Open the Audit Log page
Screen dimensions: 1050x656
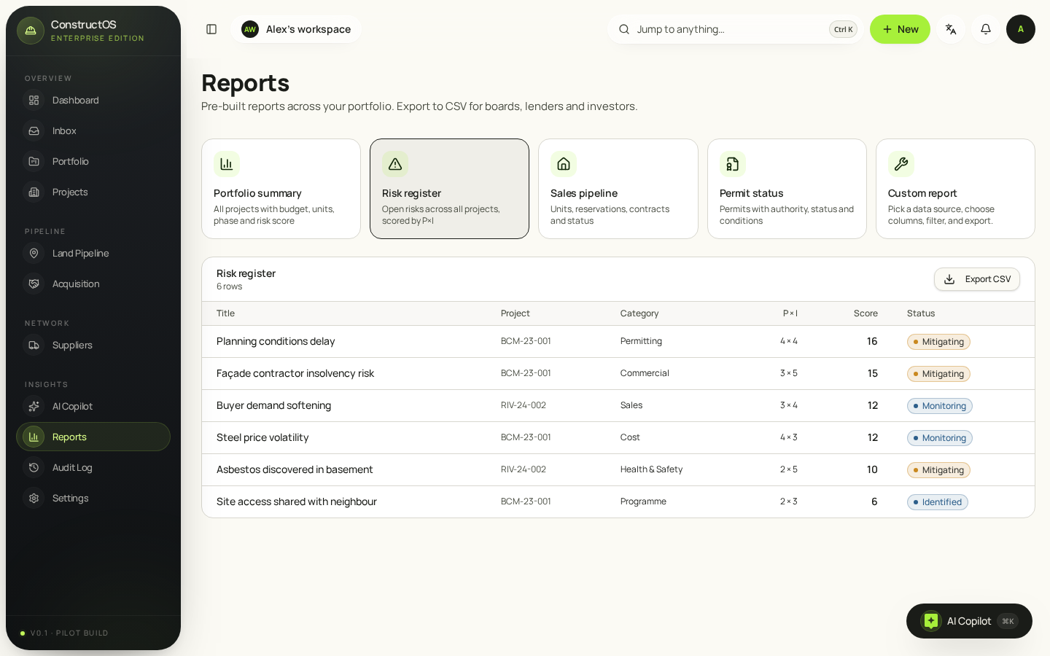tap(93, 467)
